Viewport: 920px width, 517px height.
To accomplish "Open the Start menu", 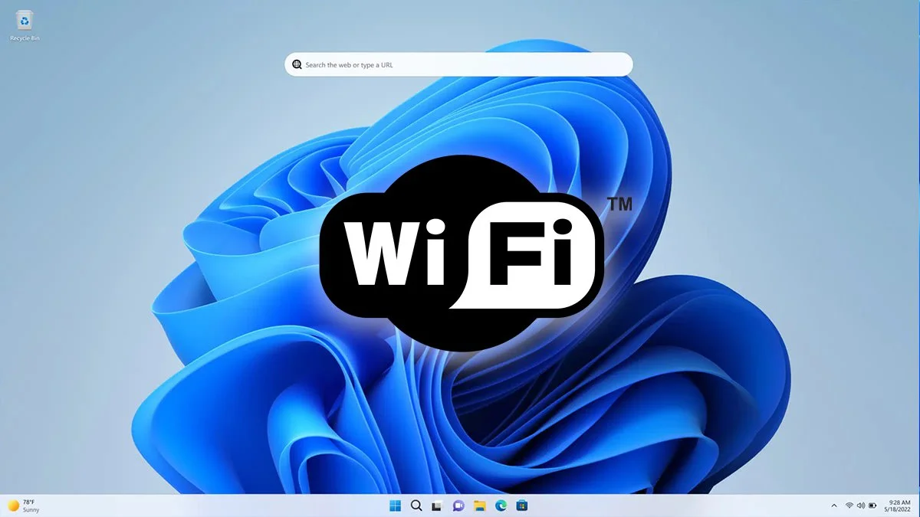I will tap(395, 506).
